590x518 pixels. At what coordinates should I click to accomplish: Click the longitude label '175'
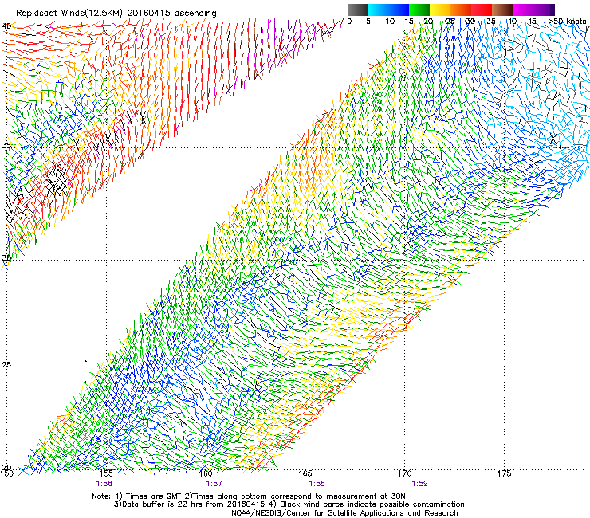click(x=504, y=473)
